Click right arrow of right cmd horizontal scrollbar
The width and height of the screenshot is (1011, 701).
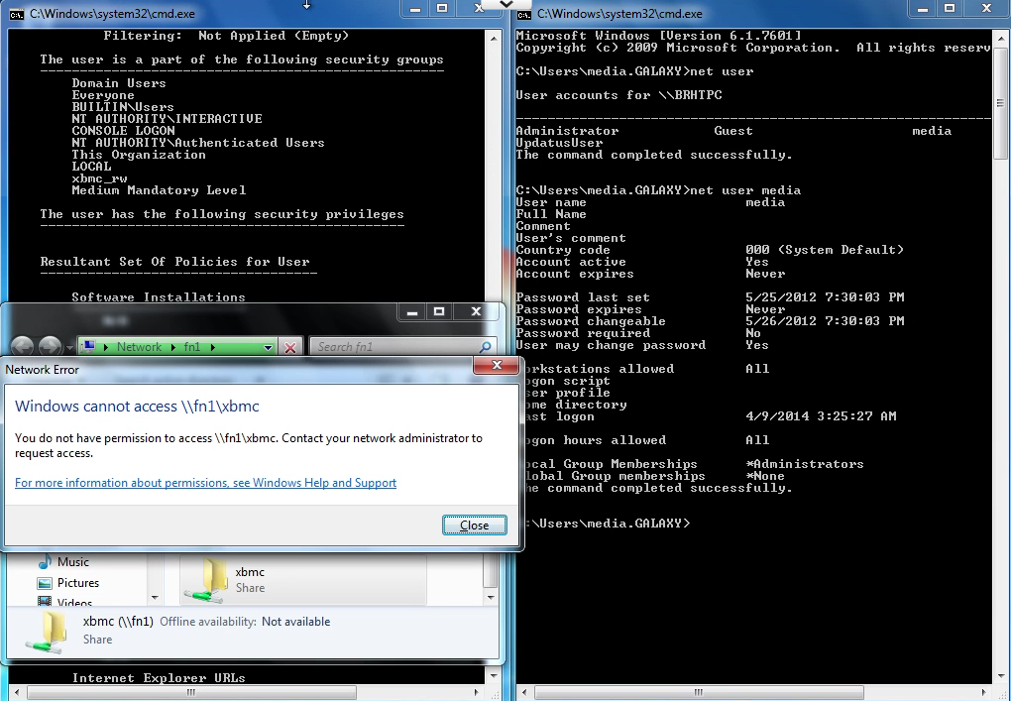[985, 693]
